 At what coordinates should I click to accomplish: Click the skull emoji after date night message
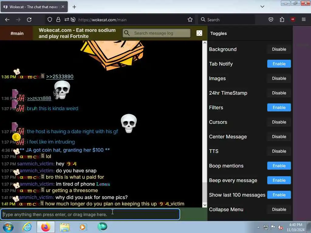coord(129,123)
